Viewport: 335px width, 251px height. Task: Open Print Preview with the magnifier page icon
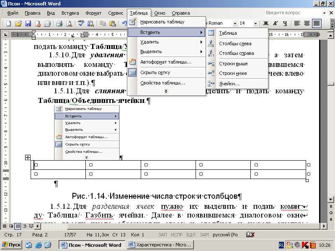coord(69,23)
